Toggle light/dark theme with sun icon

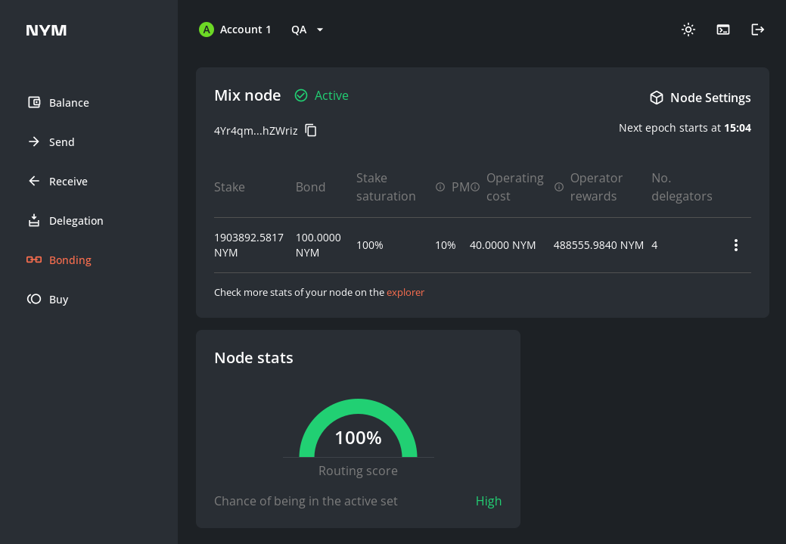click(688, 30)
